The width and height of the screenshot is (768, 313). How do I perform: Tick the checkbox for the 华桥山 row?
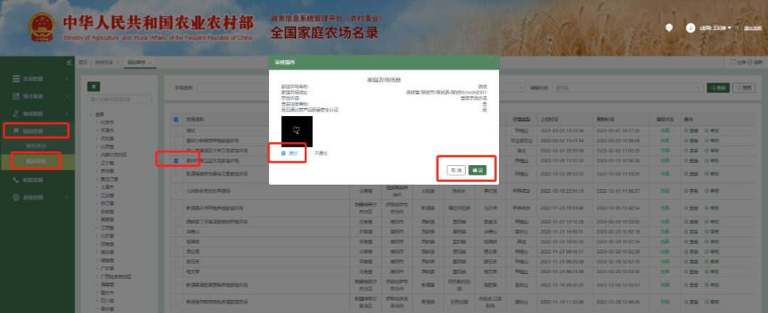(176, 231)
